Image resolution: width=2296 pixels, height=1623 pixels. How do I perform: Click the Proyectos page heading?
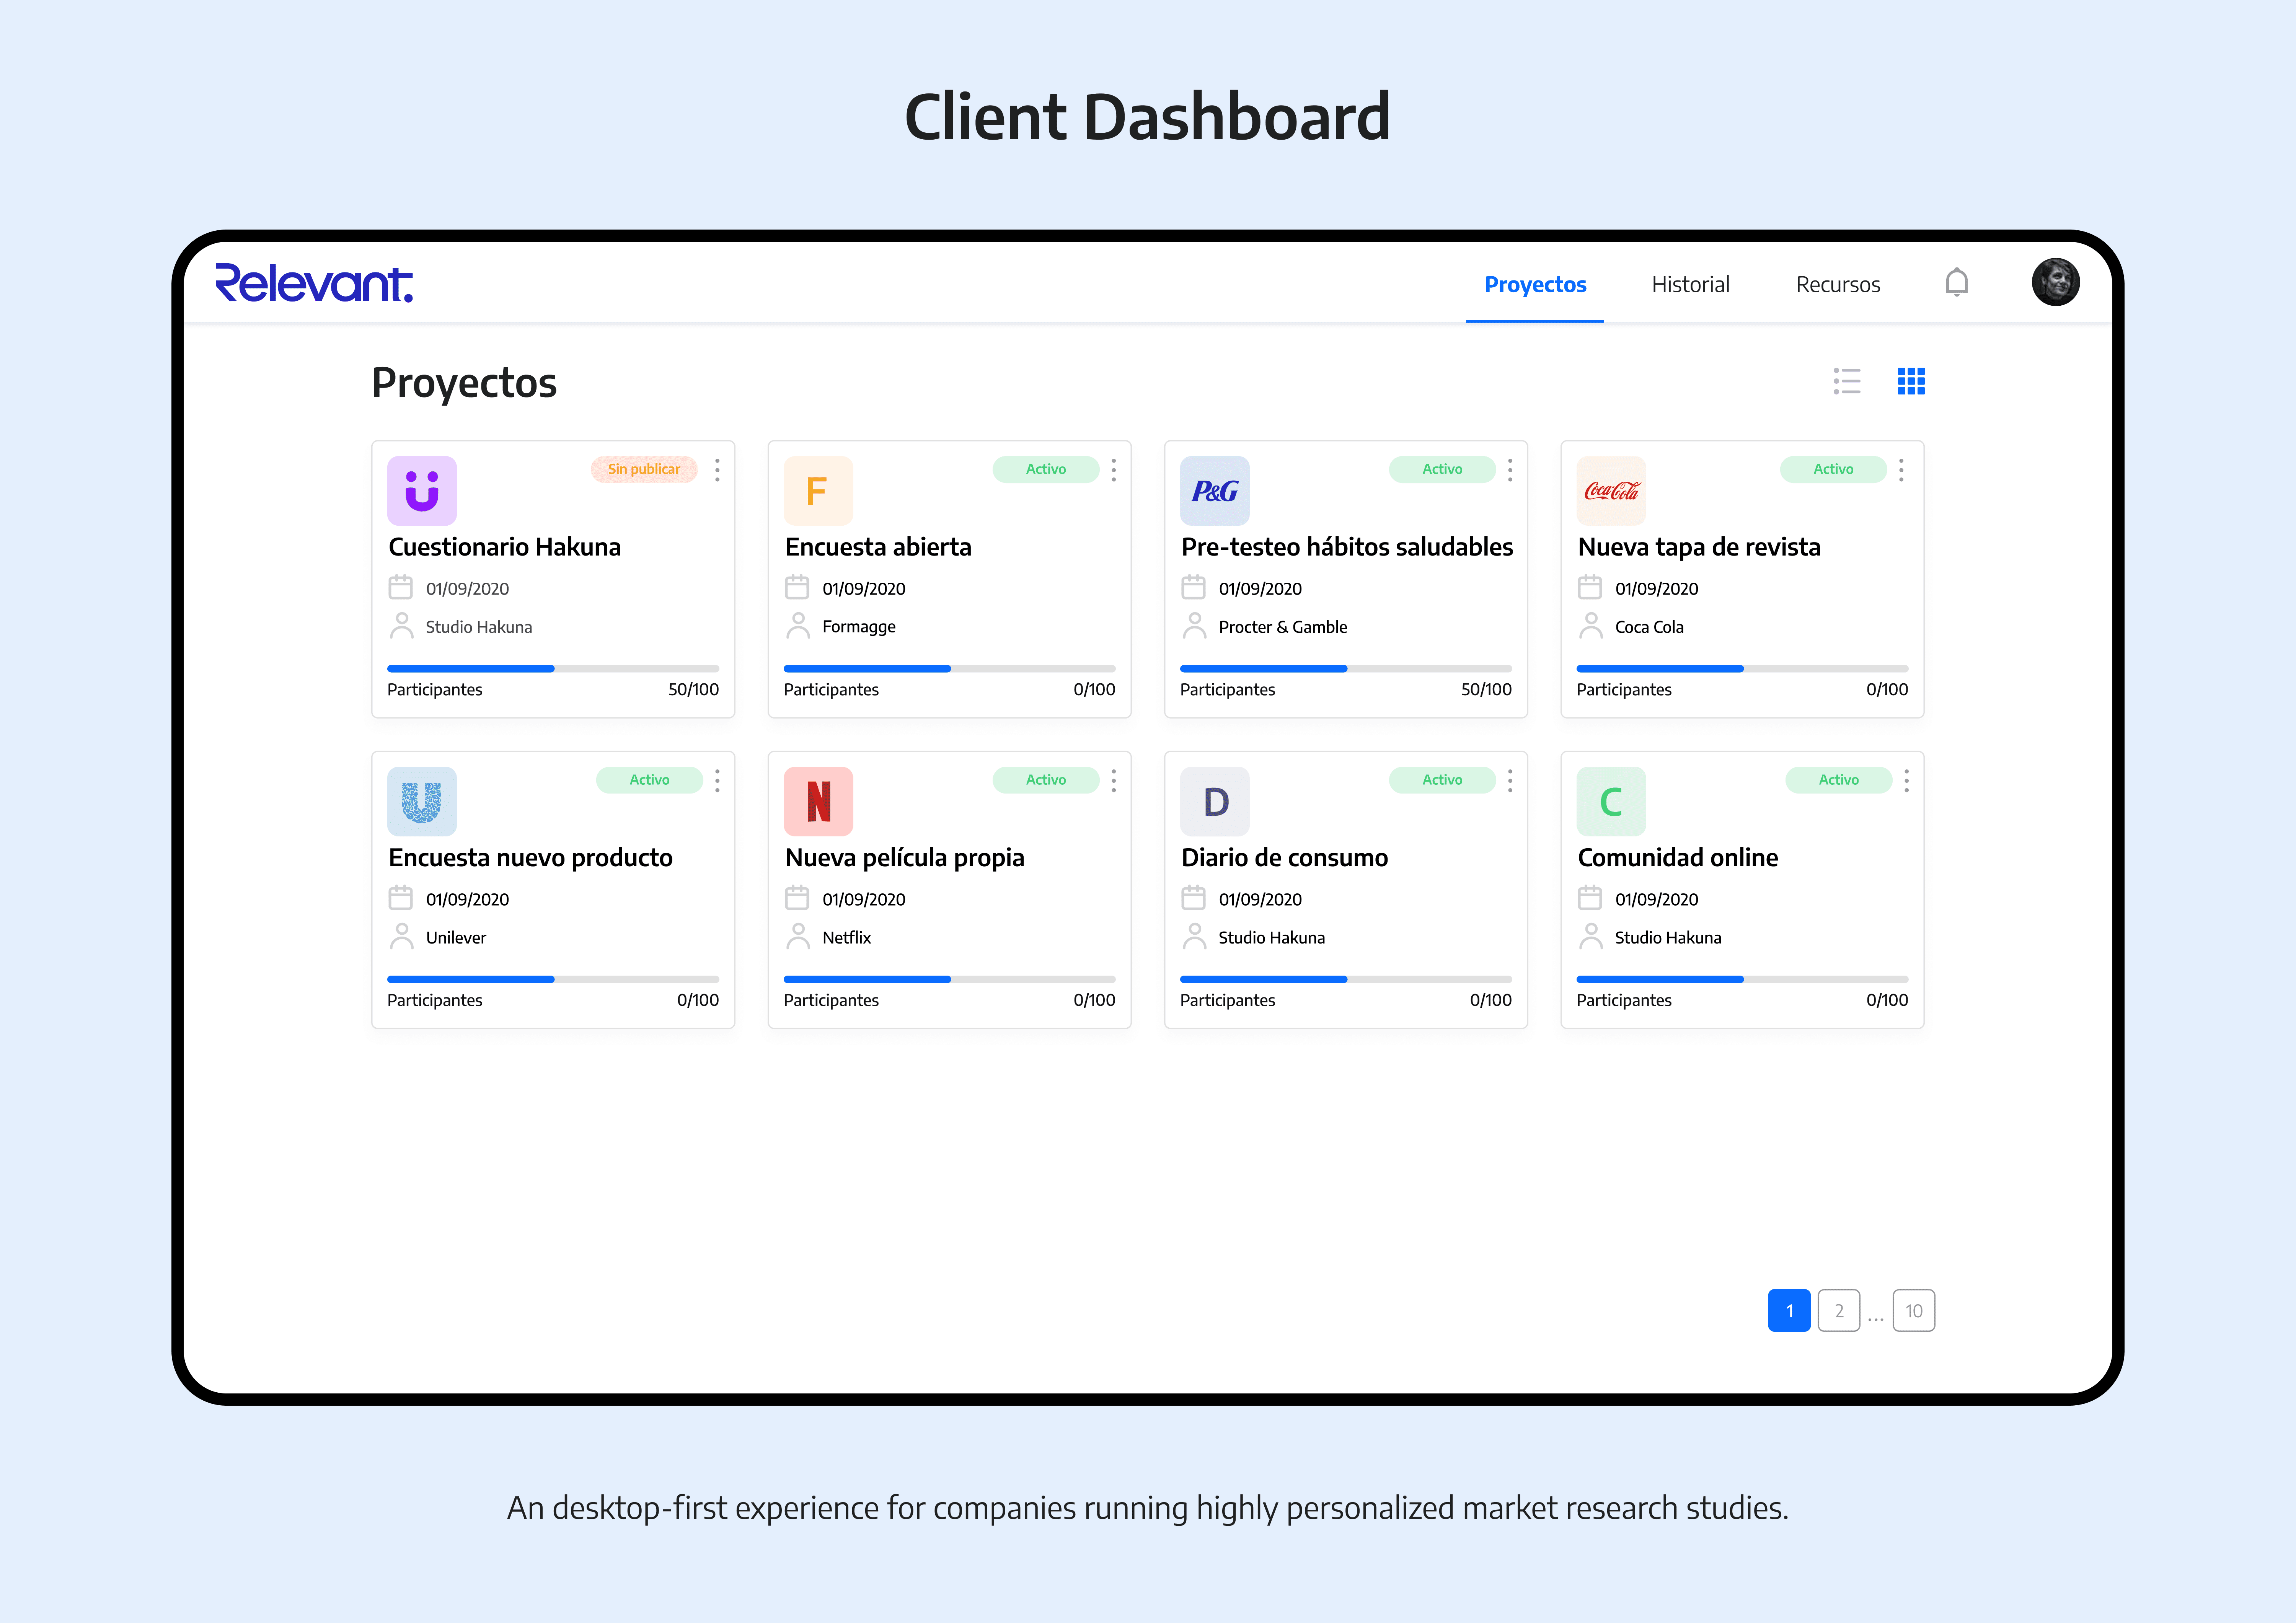point(464,383)
